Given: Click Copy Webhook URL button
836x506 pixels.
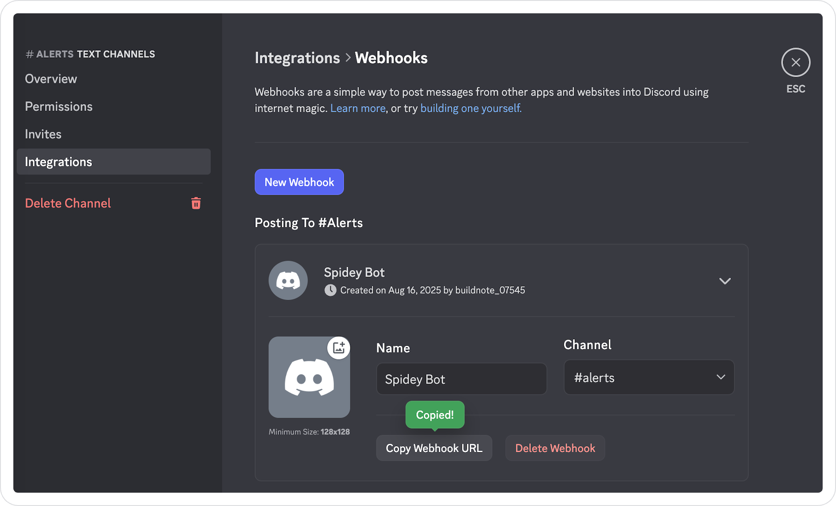Looking at the screenshot, I should pos(434,448).
